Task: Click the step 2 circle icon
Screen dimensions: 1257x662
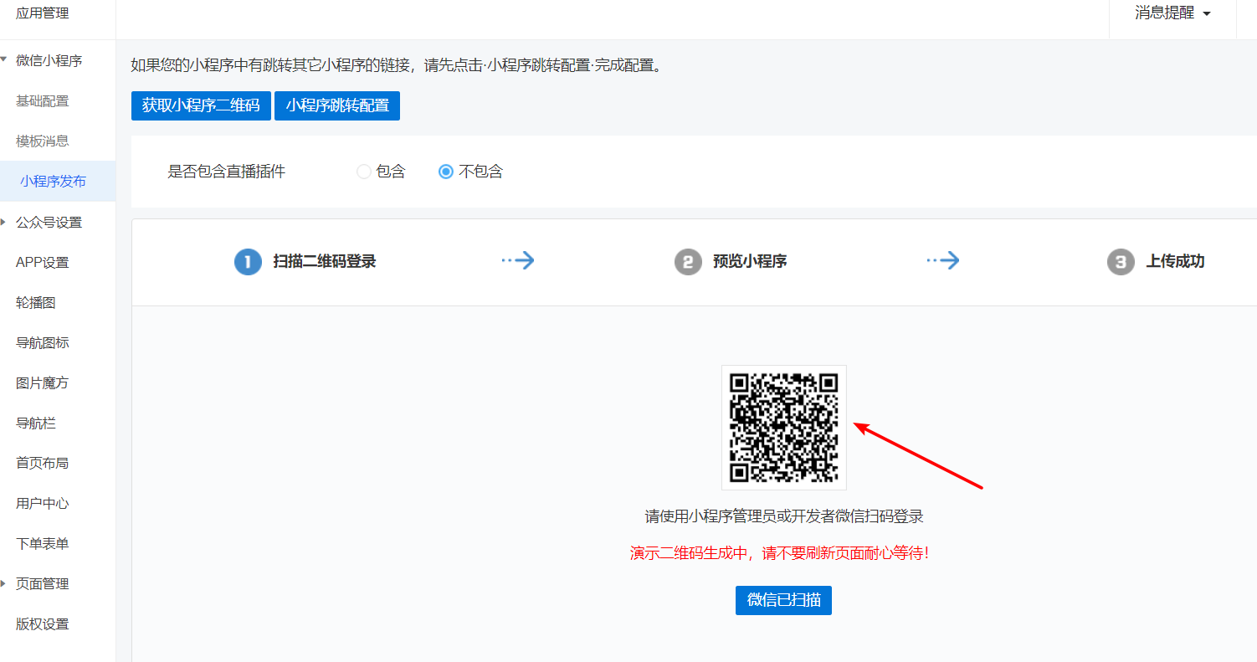Action: coord(688,262)
